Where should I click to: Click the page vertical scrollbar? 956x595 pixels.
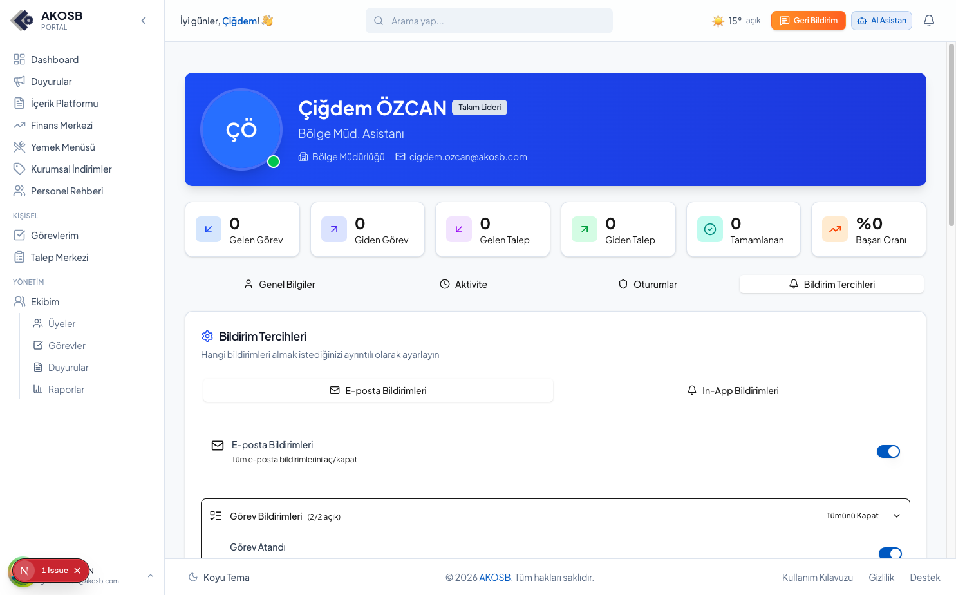click(x=951, y=135)
